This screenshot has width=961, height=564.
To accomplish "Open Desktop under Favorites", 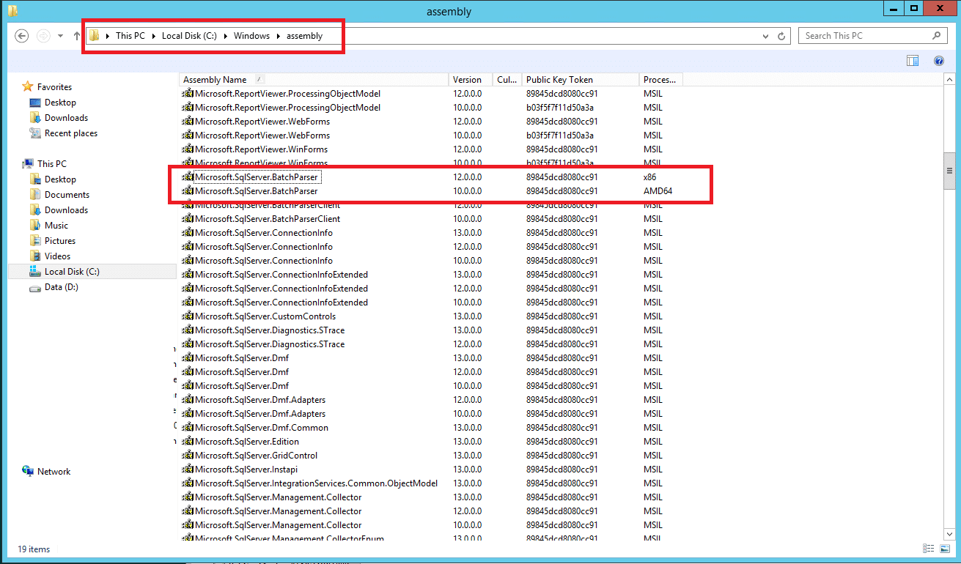I will [x=60, y=103].
